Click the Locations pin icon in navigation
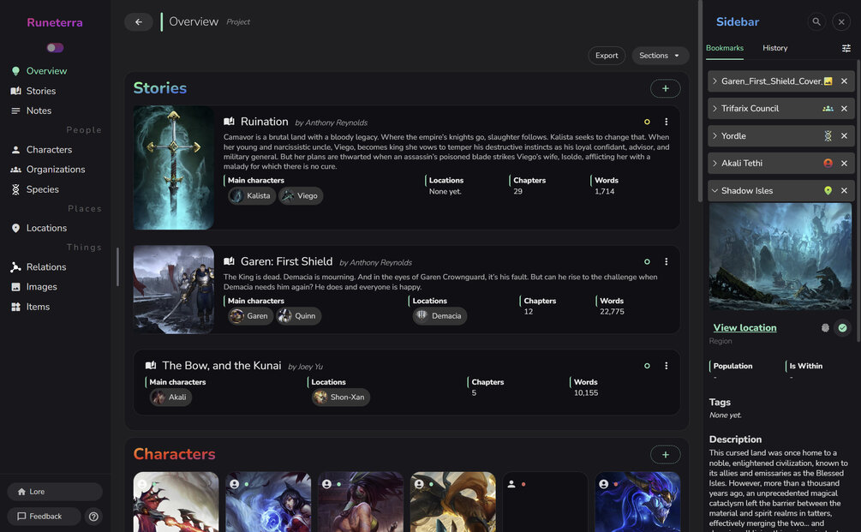861x532 pixels. pos(15,229)
